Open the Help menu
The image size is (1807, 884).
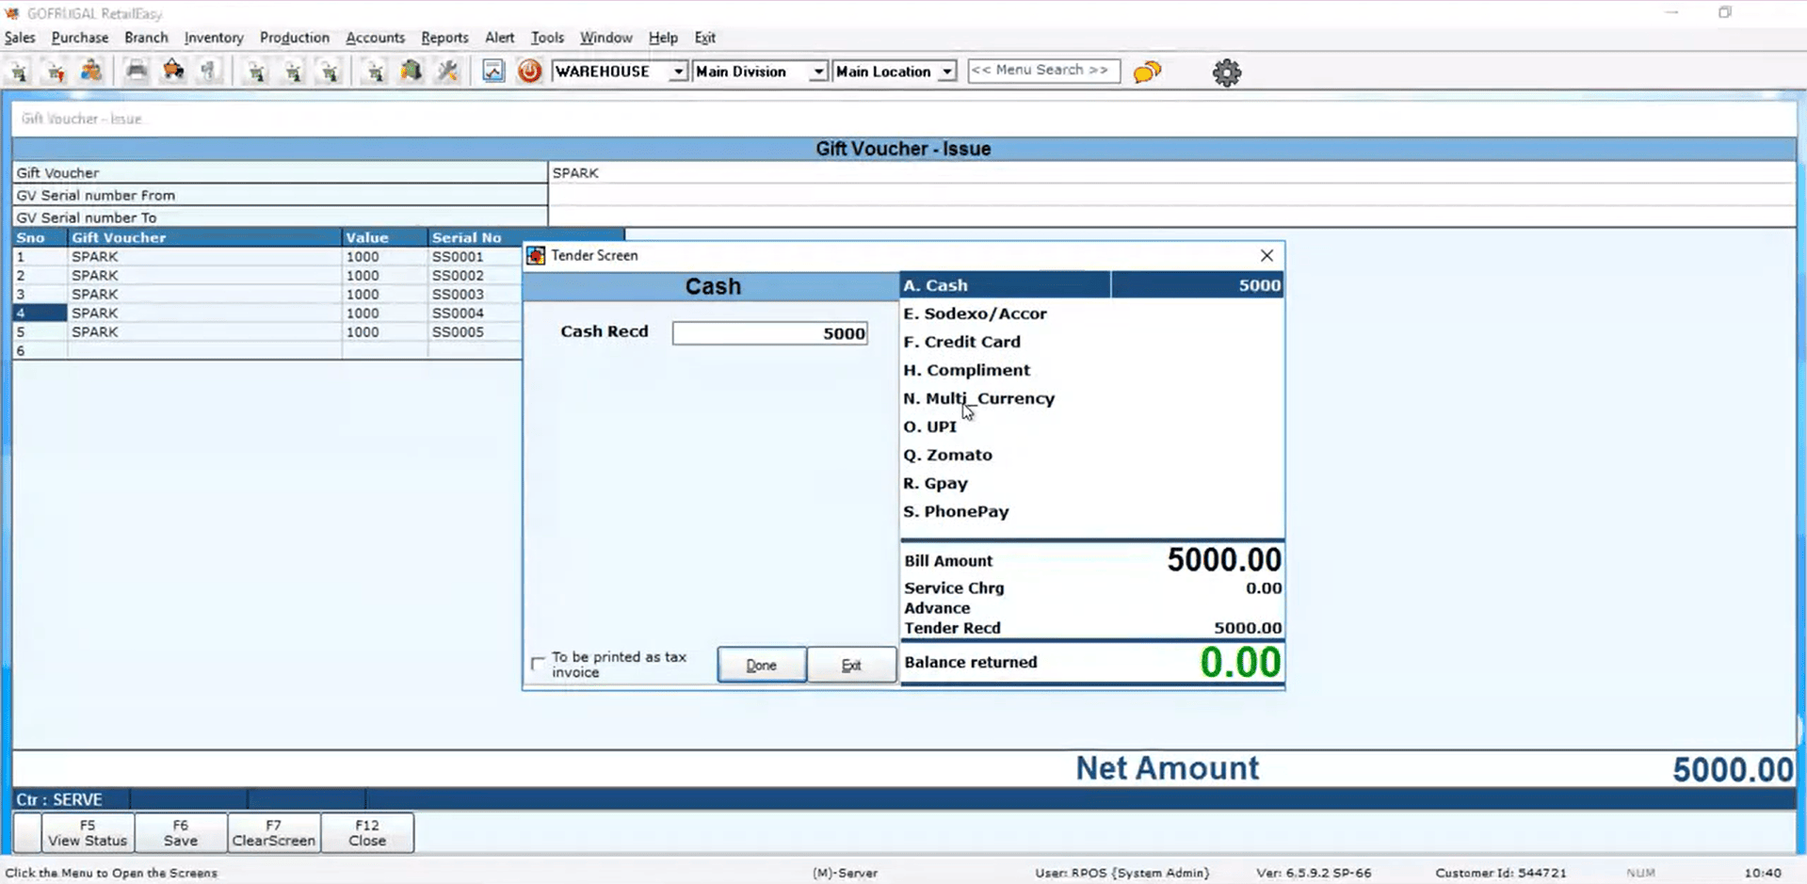click(663, 38)
